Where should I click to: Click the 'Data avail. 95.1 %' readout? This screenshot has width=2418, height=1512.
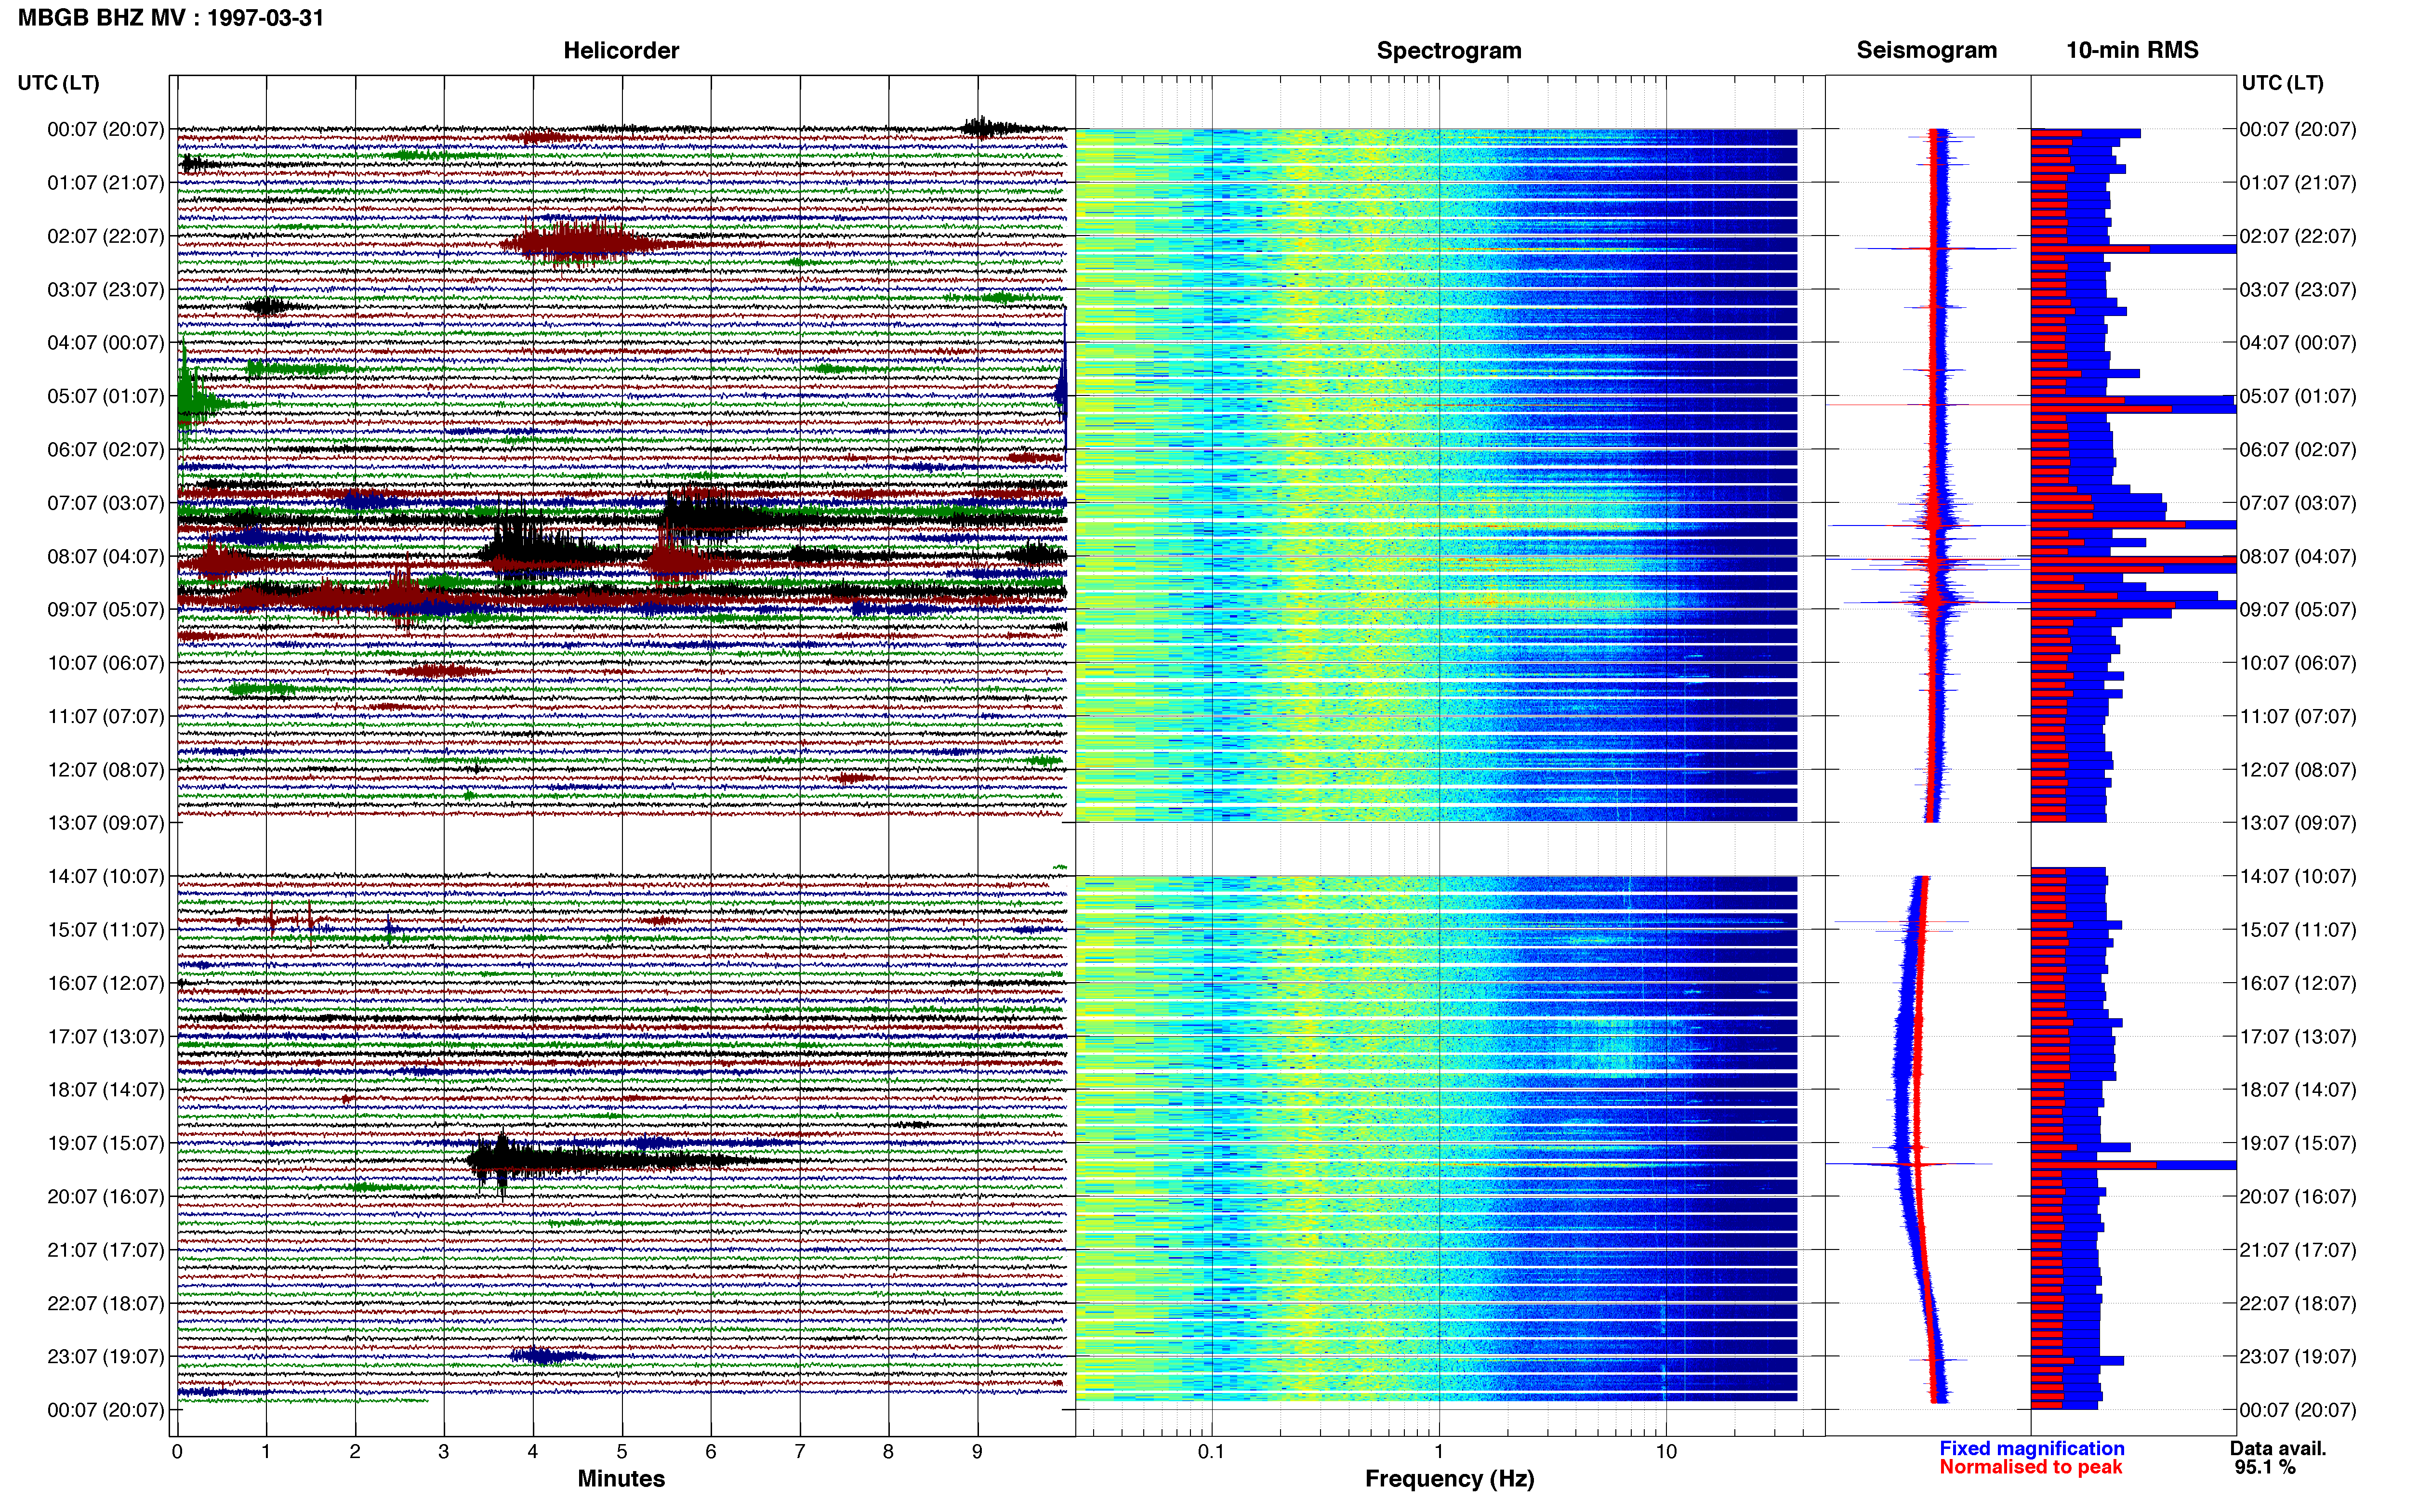pyautogui.click(x=2278, y=1458)
